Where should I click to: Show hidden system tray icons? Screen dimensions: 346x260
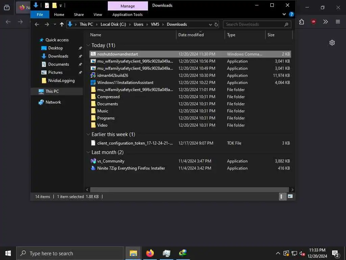pyautogui.click(x=278, y=253)
